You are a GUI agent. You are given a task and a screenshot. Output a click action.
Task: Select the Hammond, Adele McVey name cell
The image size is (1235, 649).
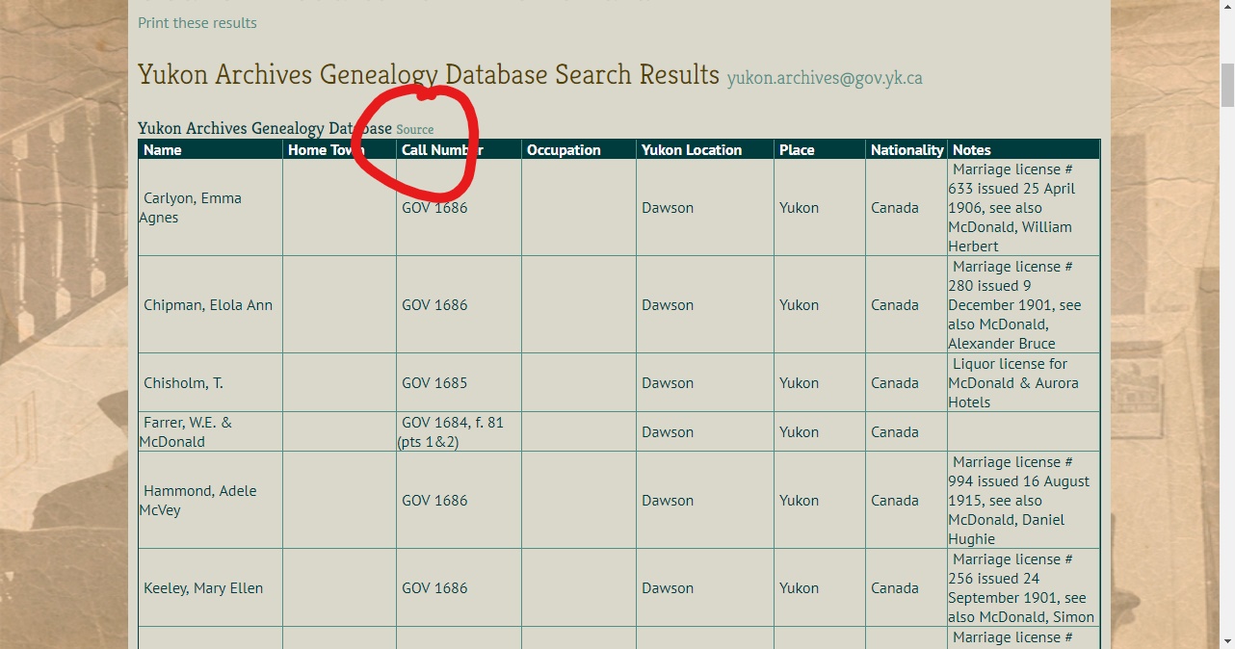coord(199,501)
